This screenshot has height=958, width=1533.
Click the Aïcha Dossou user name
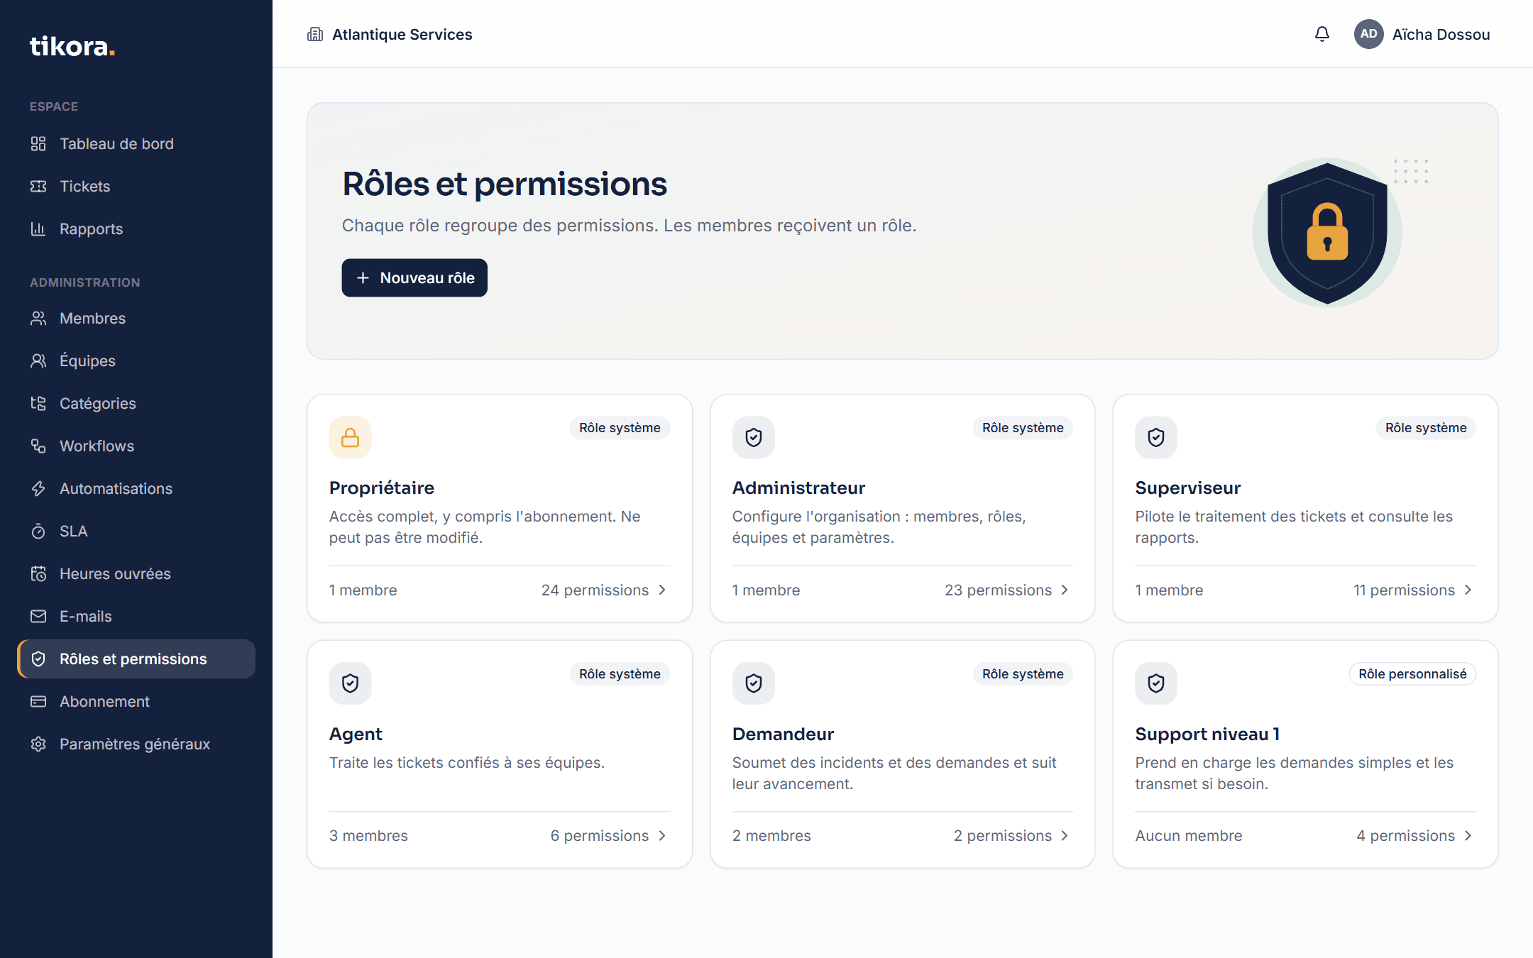tap(1441, 35)
